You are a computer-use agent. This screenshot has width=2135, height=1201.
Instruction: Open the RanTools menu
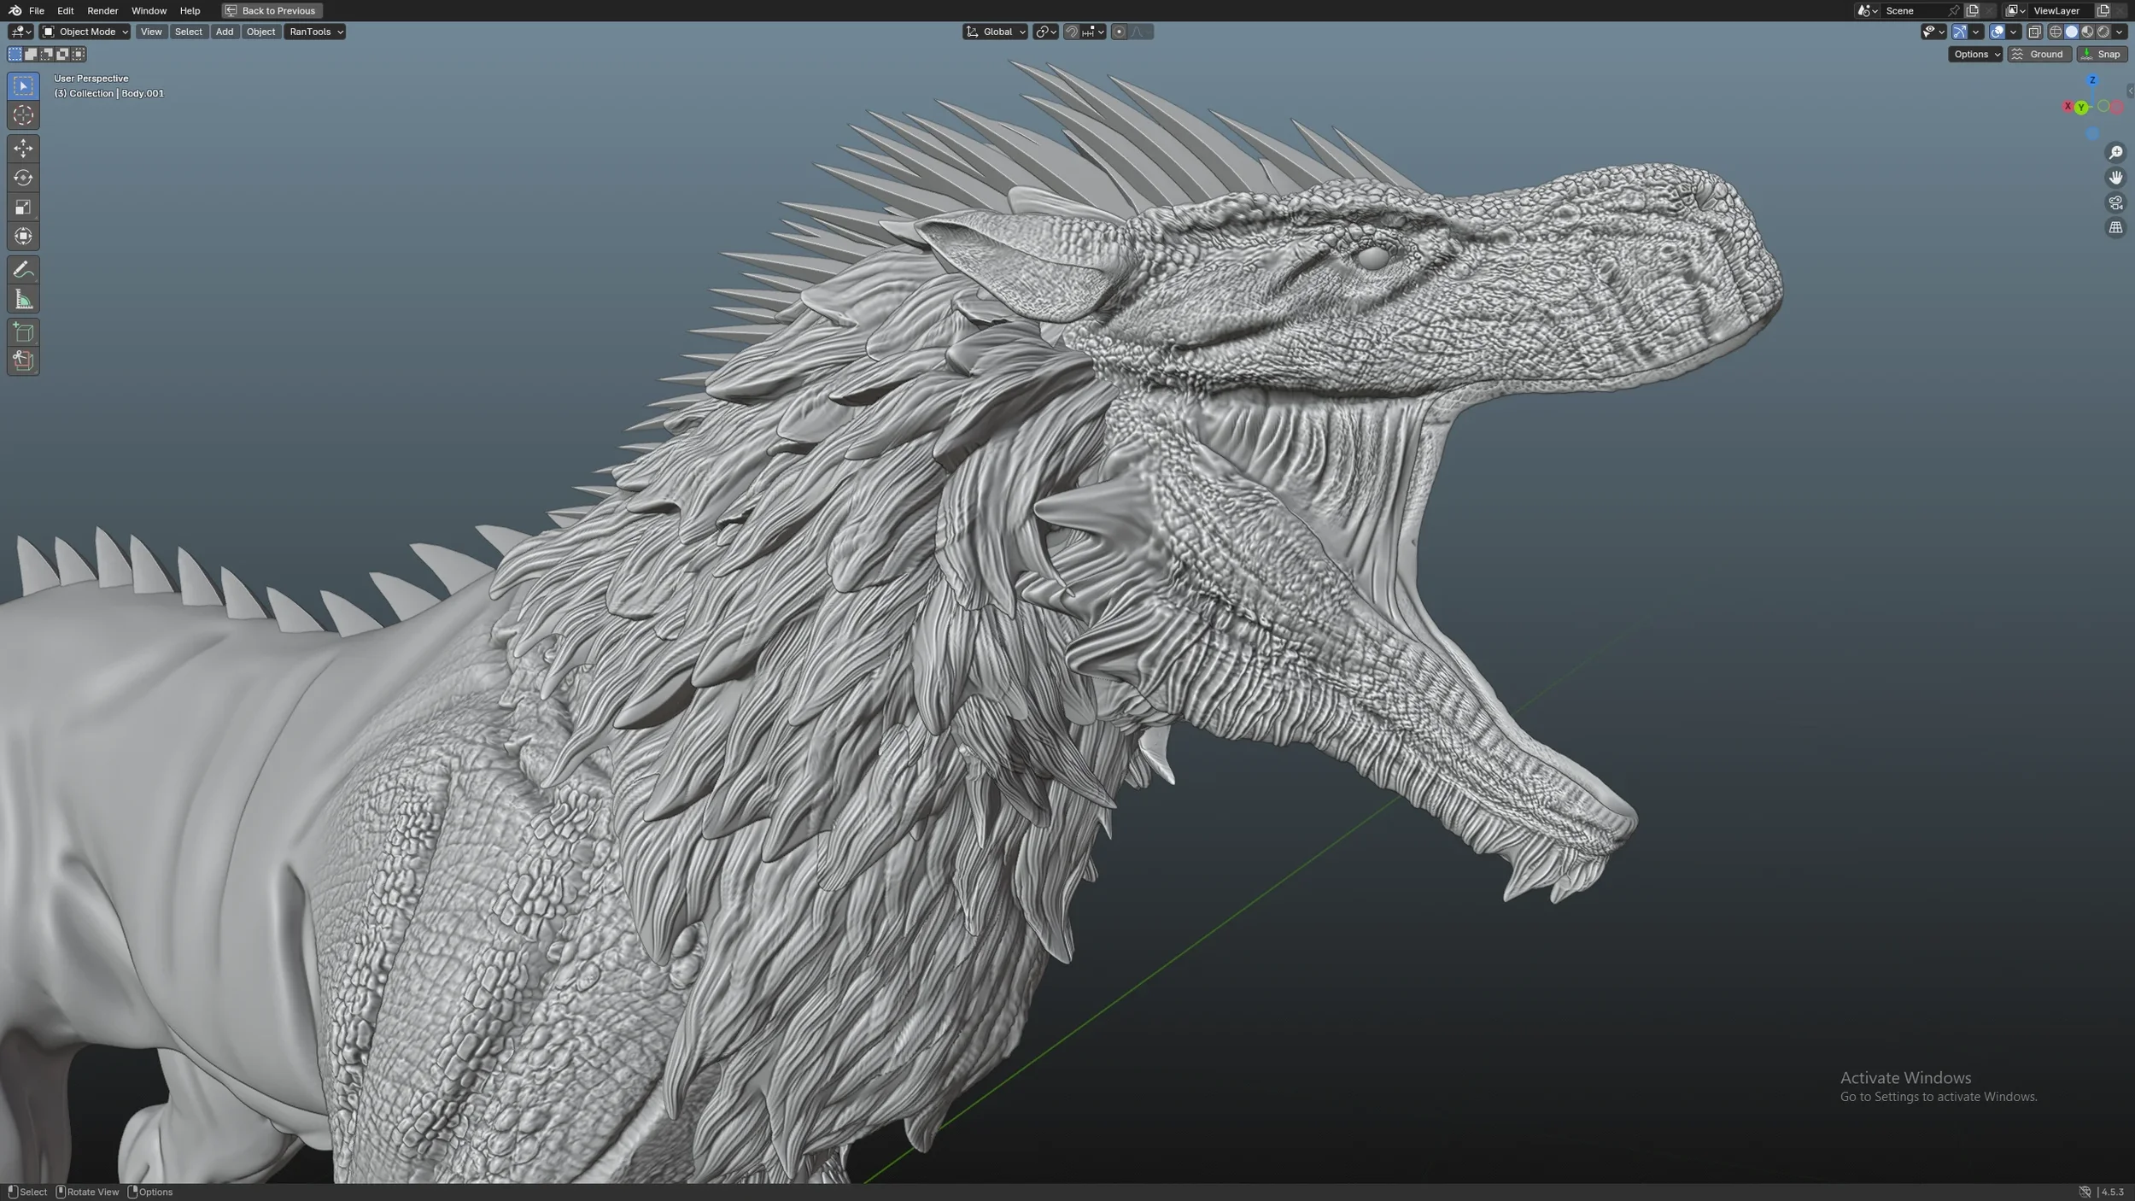314,32
